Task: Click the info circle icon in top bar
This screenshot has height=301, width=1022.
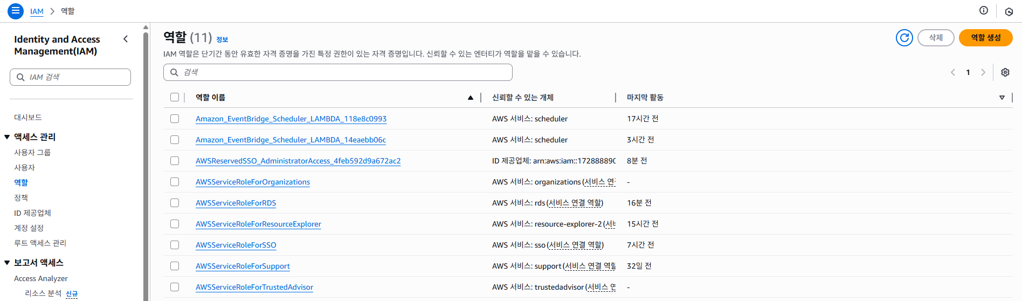Action: pyautogui.click(x=984, y=10)
